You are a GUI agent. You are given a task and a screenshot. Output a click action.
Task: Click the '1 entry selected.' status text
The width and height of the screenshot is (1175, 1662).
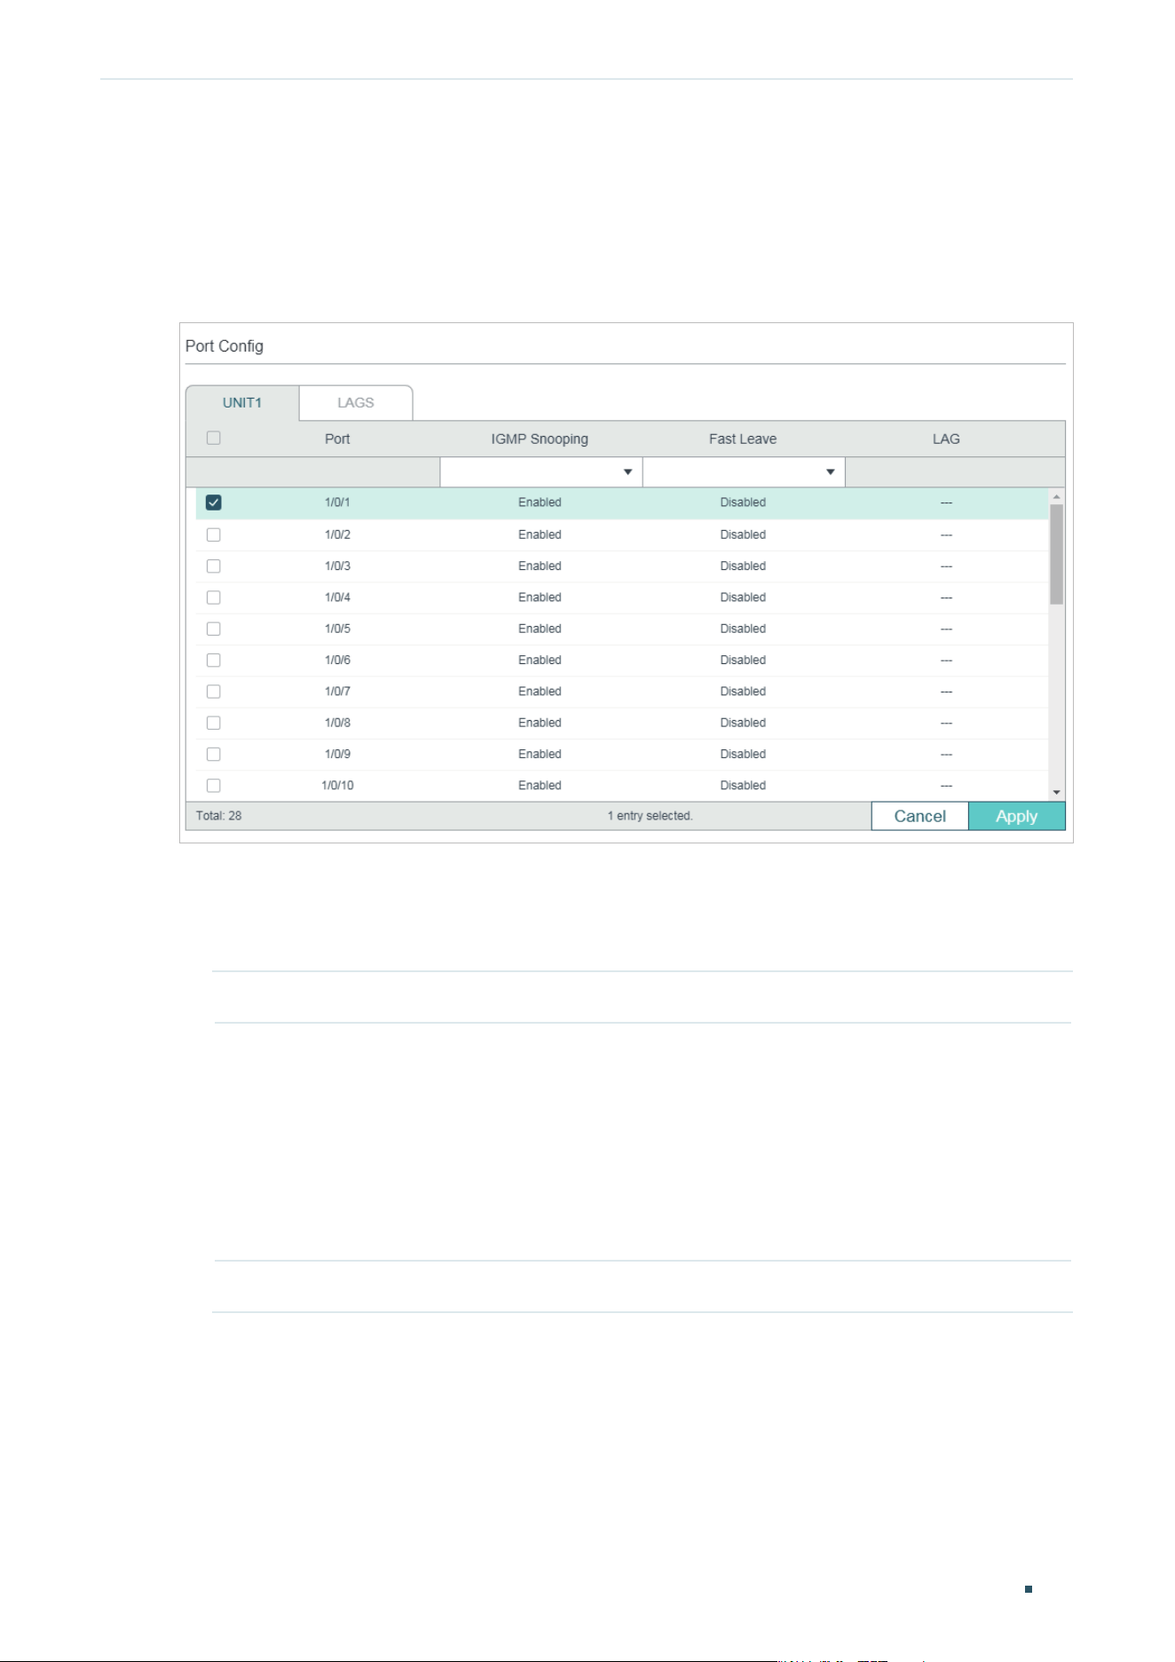point(650,816)
